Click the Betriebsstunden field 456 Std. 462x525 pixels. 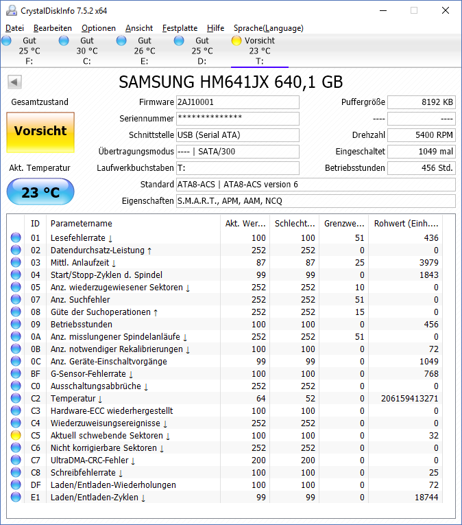click(422, 167)
